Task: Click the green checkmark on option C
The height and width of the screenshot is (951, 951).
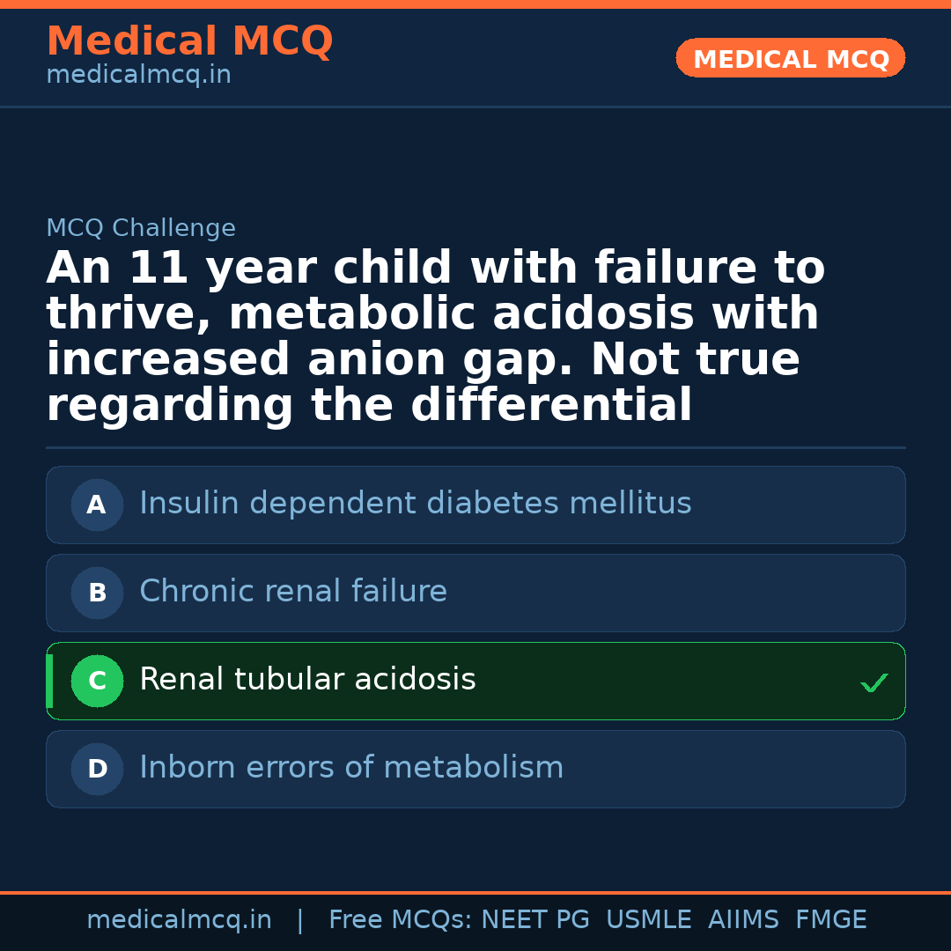Action: [x=874, y=682]
